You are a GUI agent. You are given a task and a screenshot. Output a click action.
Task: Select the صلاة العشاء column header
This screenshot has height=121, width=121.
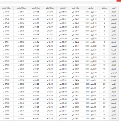coord(7,8)
